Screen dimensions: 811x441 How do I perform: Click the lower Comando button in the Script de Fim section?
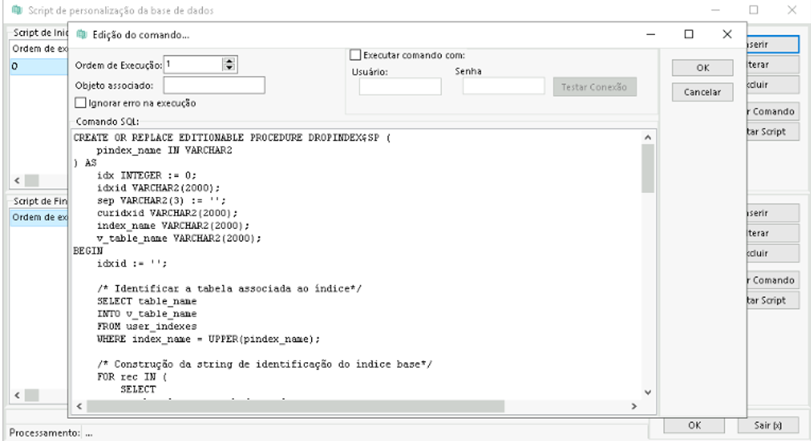[x=773, y=280]
